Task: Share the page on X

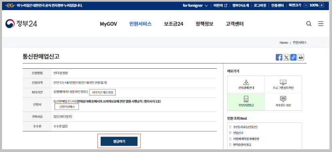Action: pyautogui.click(x=286, y=57)
